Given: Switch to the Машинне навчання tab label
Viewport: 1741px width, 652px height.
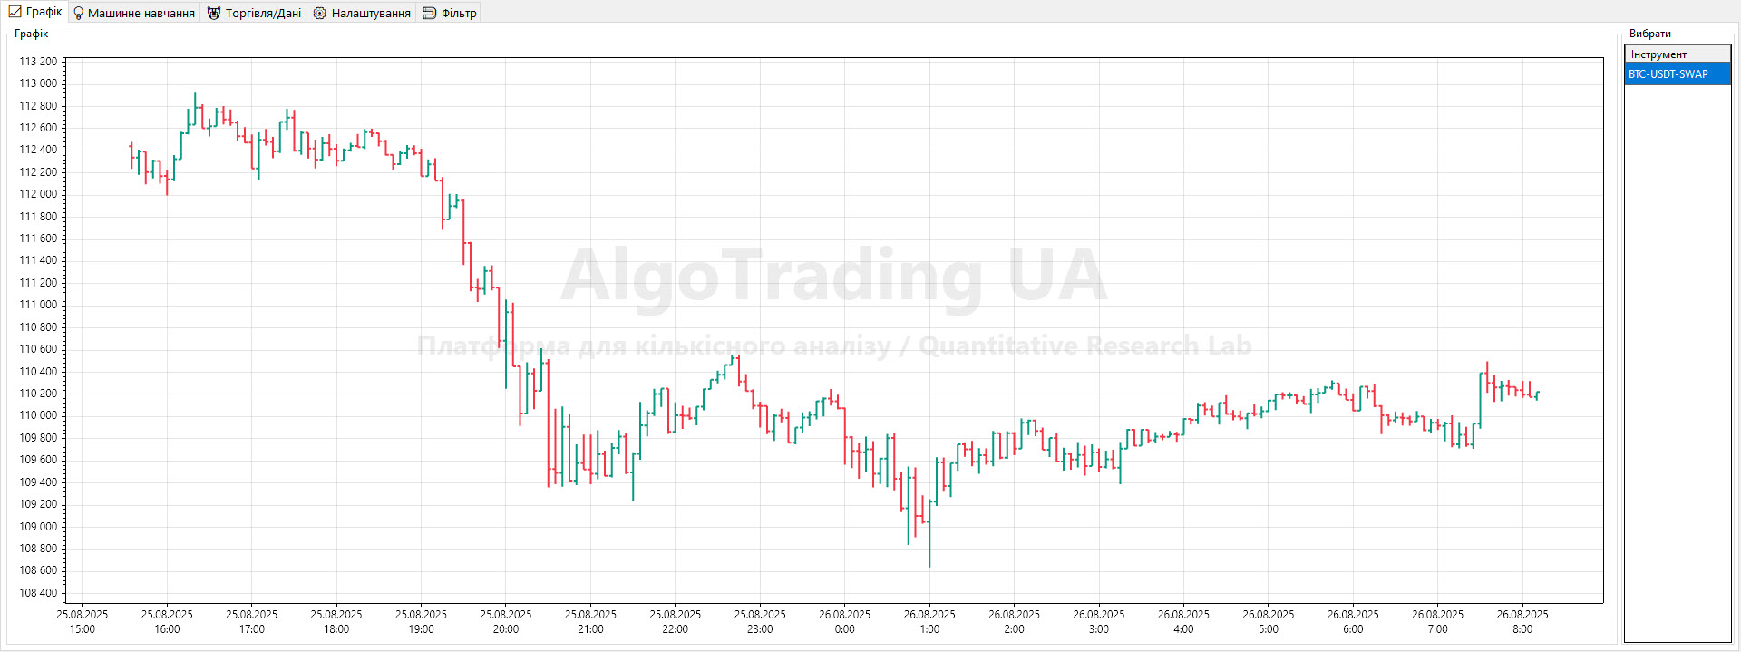Looking at the screenshot, I should tap(141, 14).
